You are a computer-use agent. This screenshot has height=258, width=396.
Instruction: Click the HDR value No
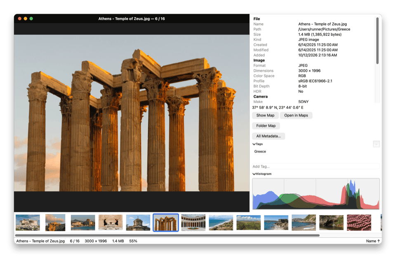click(x=301, y=92)
